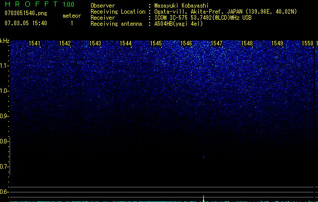Click the 1544 time marker
The height and width of the screenshot is (202, 318).
coord(126,43)
